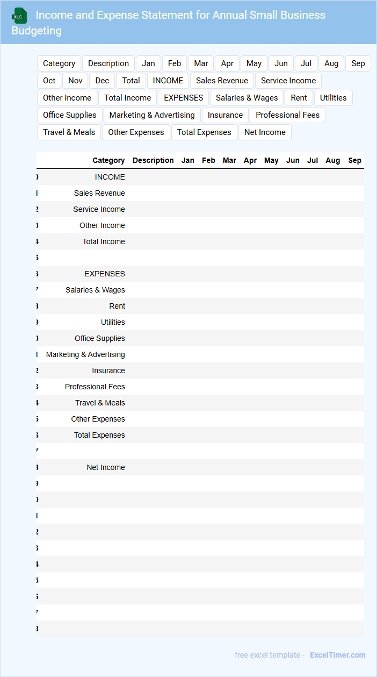Select the Insurance tag

226,115
